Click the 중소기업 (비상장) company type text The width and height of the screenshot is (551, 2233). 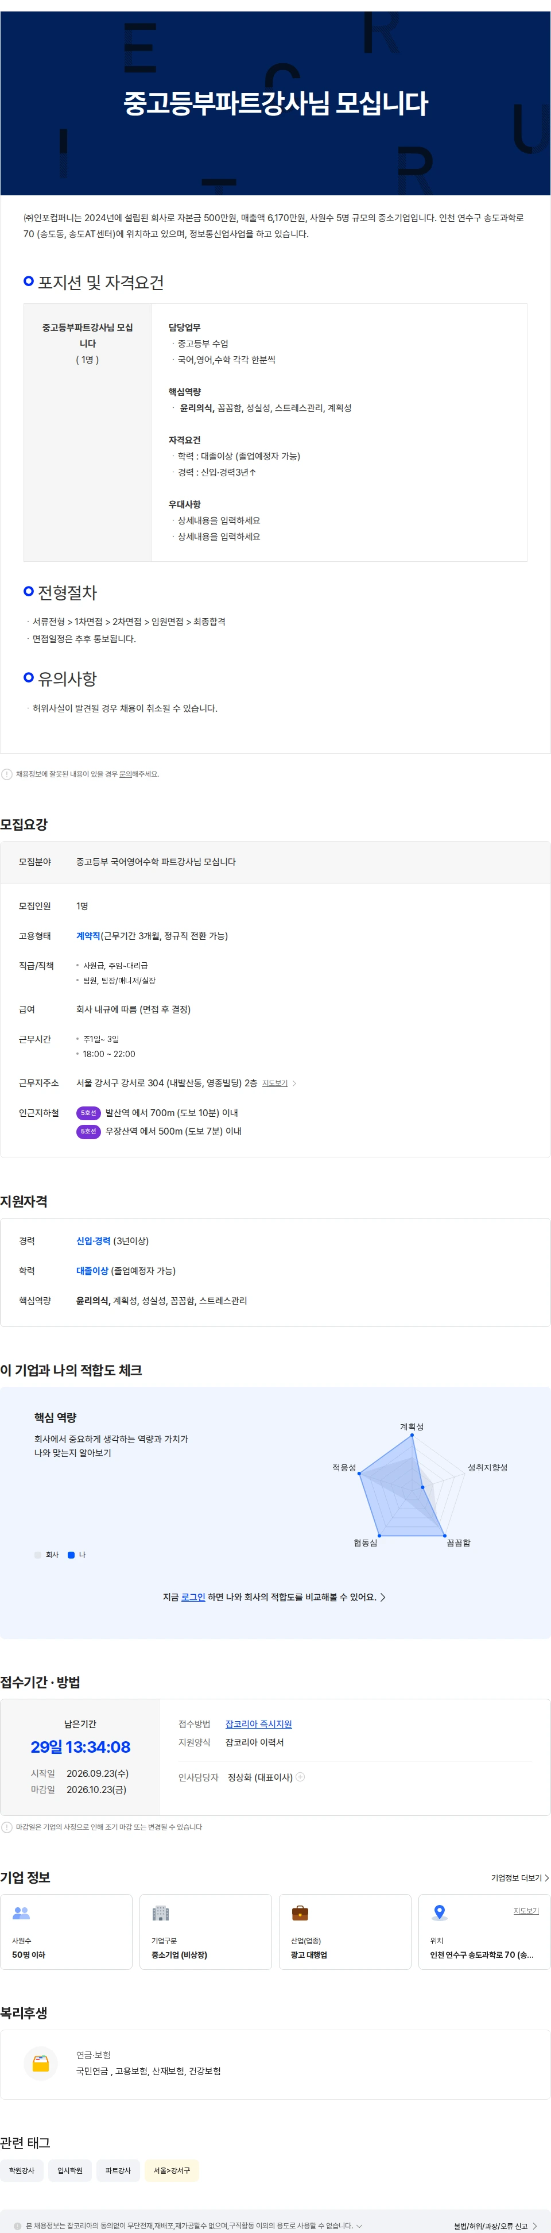click(x=179, y=1955)
